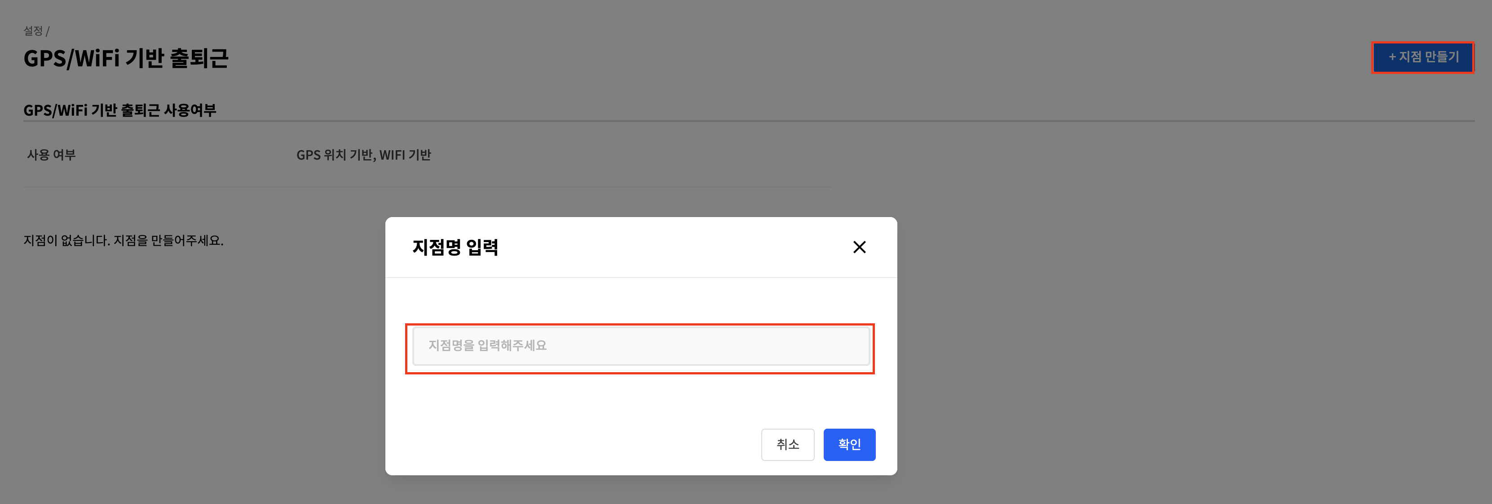This screenshot has height=504, width=1492.
Task: Click the 지점을 만들어주세요 prompt text
Action: [168, 240]
